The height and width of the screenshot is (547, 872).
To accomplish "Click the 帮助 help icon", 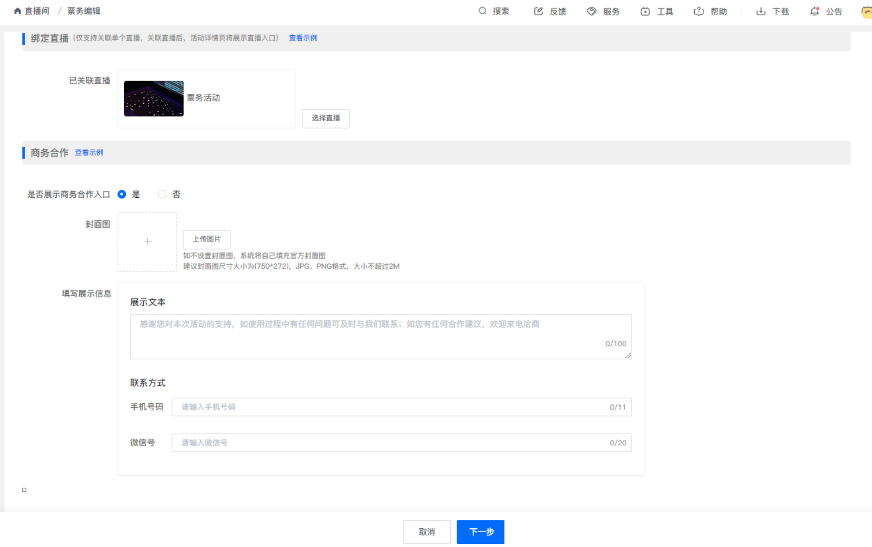I will tap(698, 11).
